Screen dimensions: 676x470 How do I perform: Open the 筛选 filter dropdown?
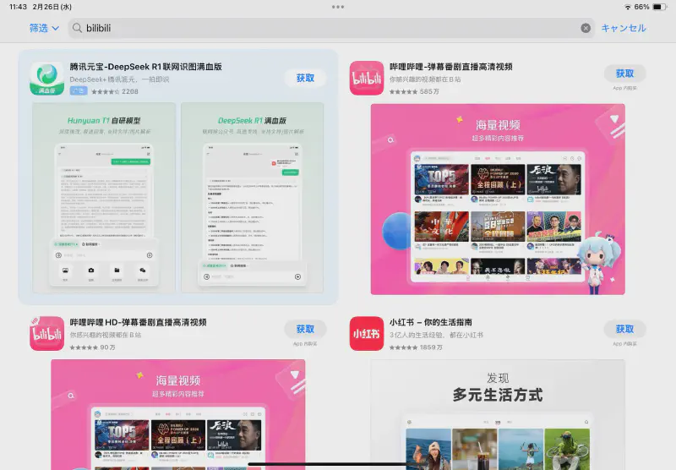(x=44, y=28)
